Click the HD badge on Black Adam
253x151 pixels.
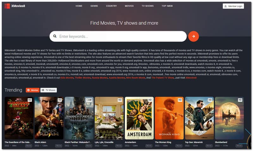click(60, 100)
